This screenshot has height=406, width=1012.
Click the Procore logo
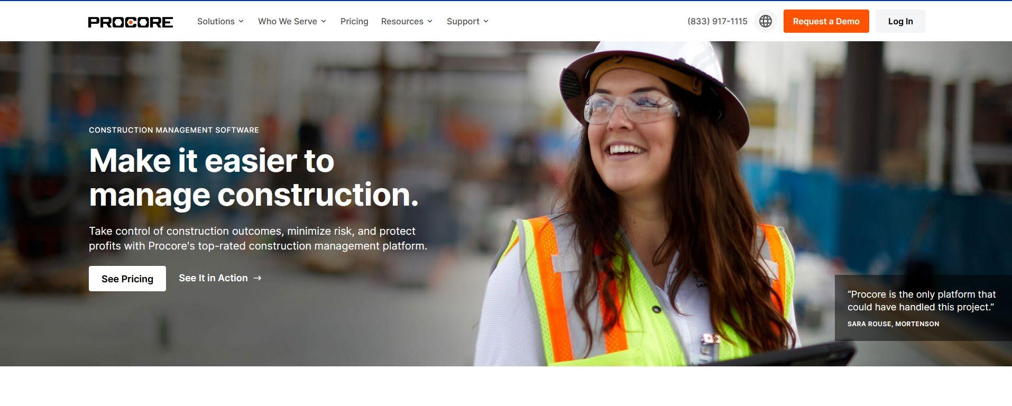tap(130, 22)
